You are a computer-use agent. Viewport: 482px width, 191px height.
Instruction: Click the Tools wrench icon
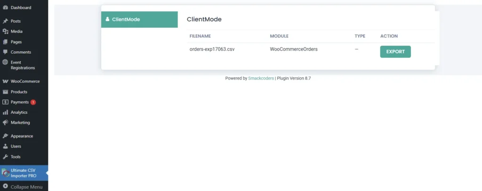coord(5,157)
